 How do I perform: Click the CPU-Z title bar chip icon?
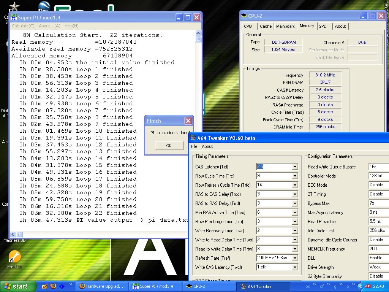tap(244, 16)
